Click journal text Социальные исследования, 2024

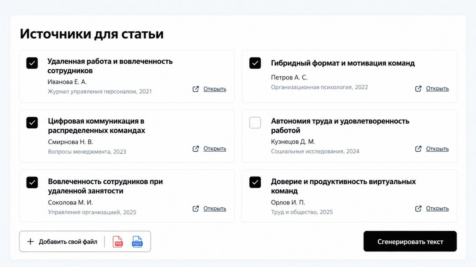point(315,151)
